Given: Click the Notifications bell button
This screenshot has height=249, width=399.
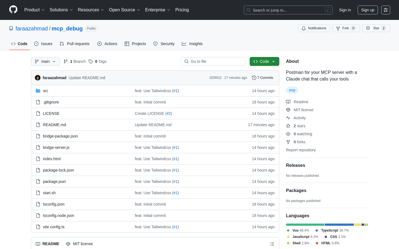Looking at the screenshot, I should click(314, 28).
